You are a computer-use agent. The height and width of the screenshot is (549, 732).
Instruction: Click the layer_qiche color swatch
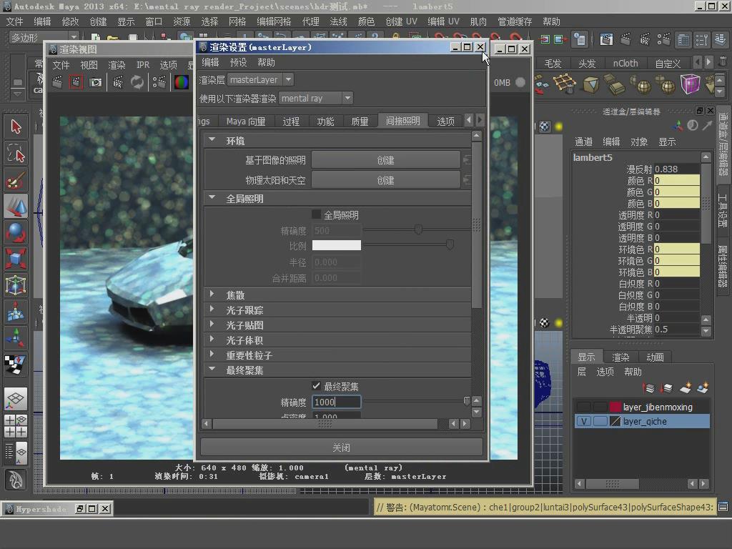(615, 422)
